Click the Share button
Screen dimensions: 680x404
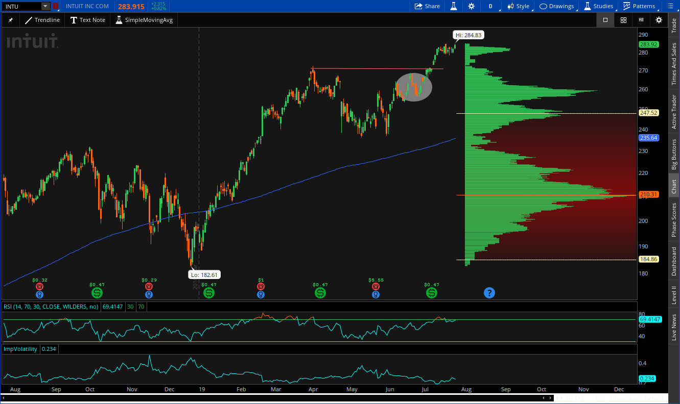[427, 6]
